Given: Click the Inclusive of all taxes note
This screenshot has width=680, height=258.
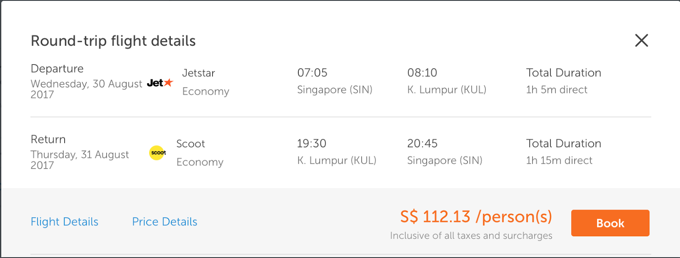Looking at the screenshot, I should coord(471,236).
